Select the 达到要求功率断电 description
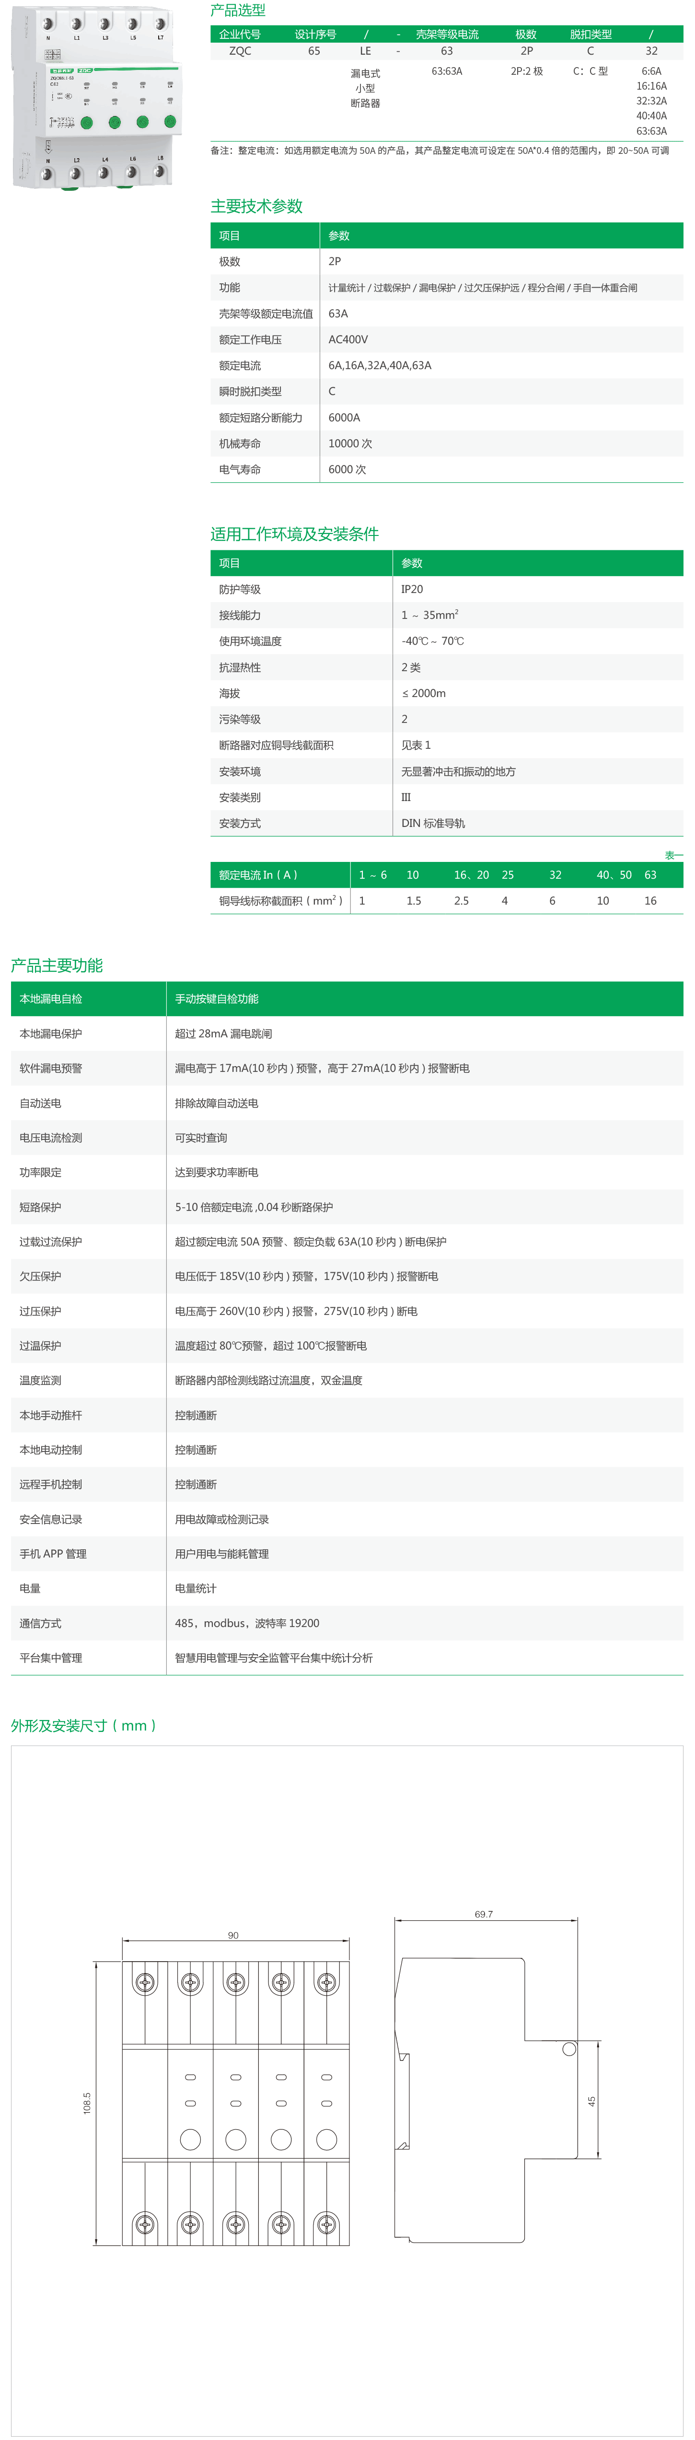Viewport: 695px width, 2440px height. (x=216, y=1173)
